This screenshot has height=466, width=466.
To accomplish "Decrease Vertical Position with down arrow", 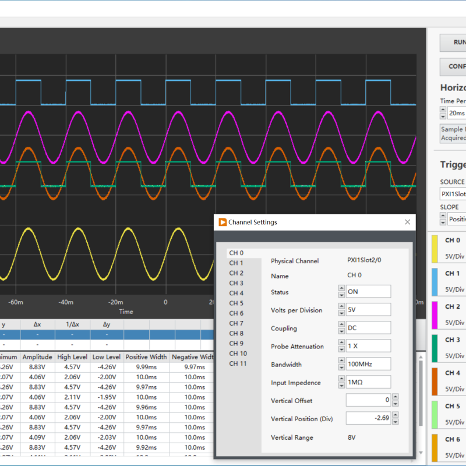I will pos(396,422).
